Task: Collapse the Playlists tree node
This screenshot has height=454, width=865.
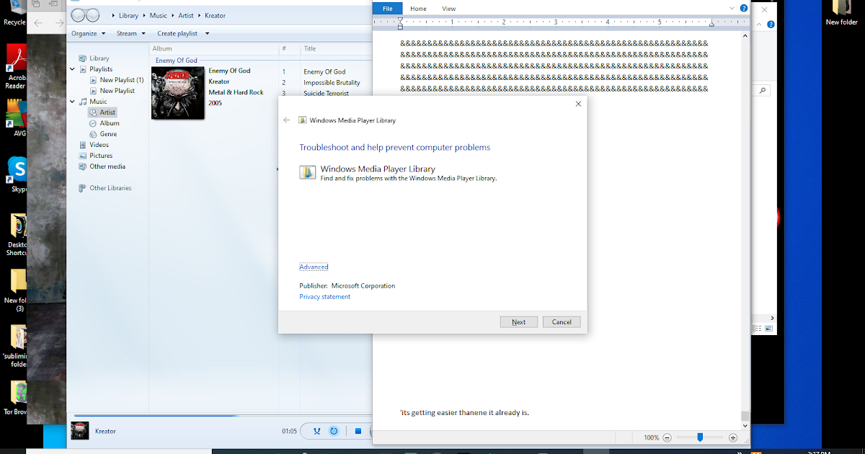Action: (73, 69)
